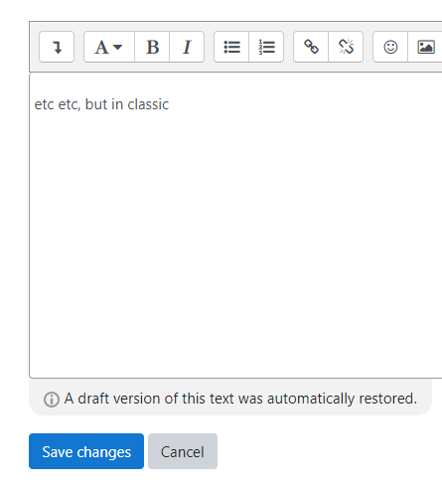Click inside the editor text area
442x488 pixels.
pyautogui.click(x=235, y=226)
